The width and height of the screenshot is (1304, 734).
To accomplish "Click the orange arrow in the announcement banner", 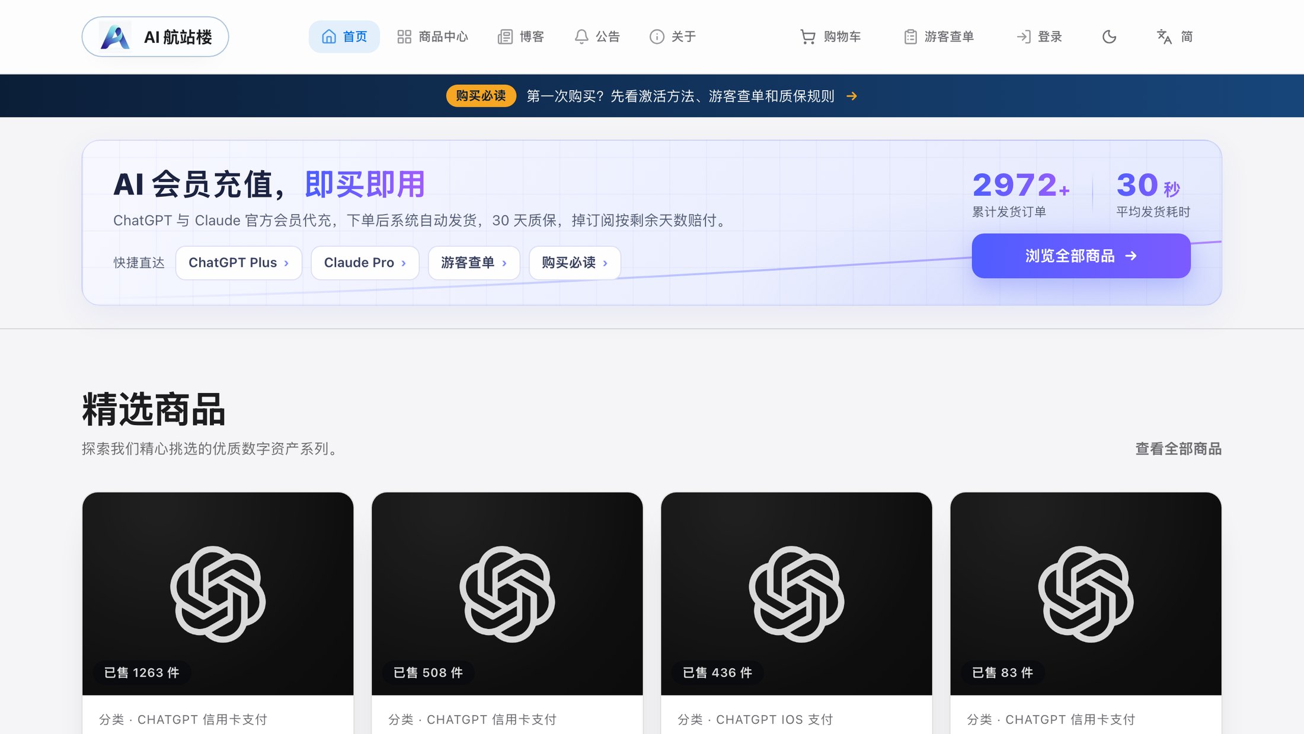I will point(852,96).
